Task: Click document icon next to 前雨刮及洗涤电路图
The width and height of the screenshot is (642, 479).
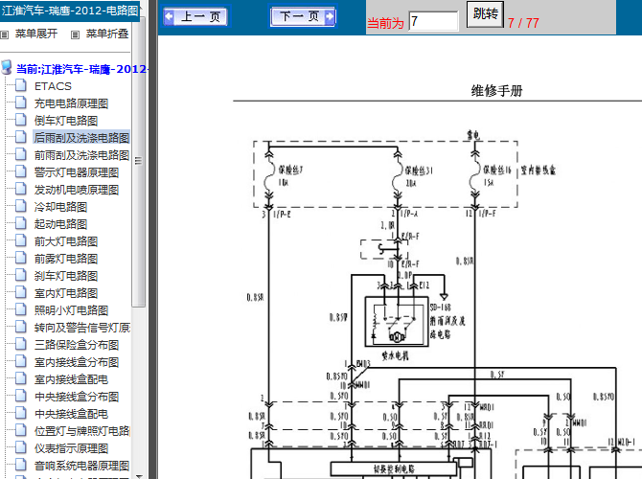Action: 21,154
